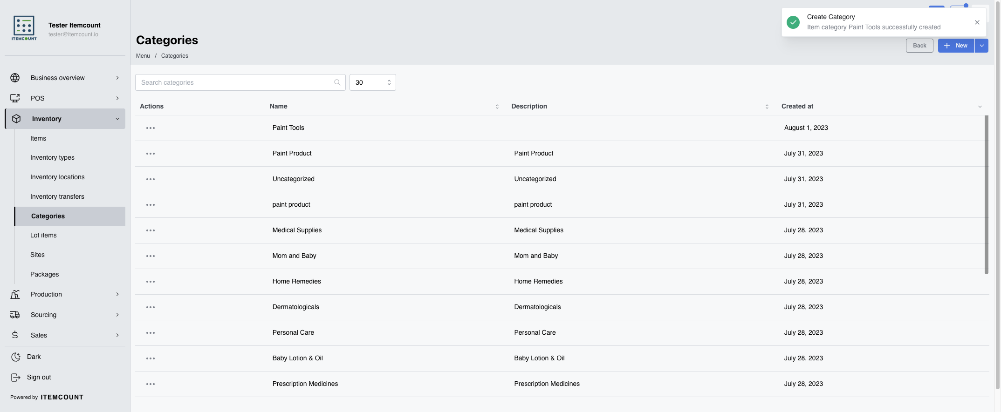Expand the Business overview menu
Screen dimensions: 1001x412
[65, 78]
